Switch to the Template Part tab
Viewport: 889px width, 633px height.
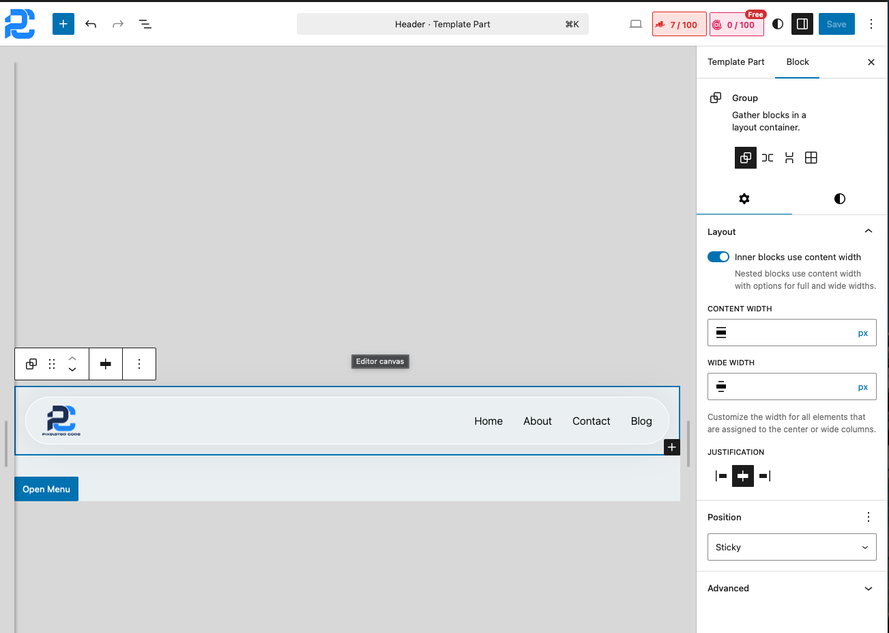pyautogui.click(x=736, y=61)
